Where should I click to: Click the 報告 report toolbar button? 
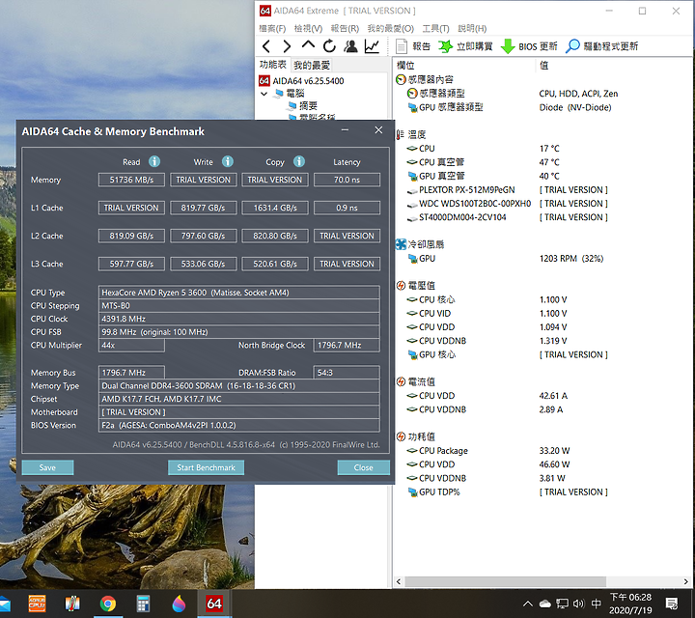(x=413, y=46)
